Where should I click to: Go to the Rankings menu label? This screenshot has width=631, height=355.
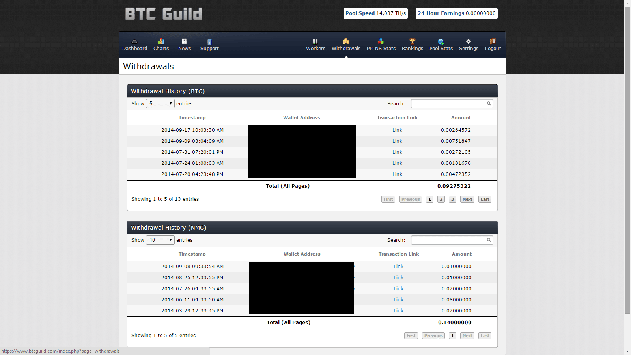click(413, 49)
